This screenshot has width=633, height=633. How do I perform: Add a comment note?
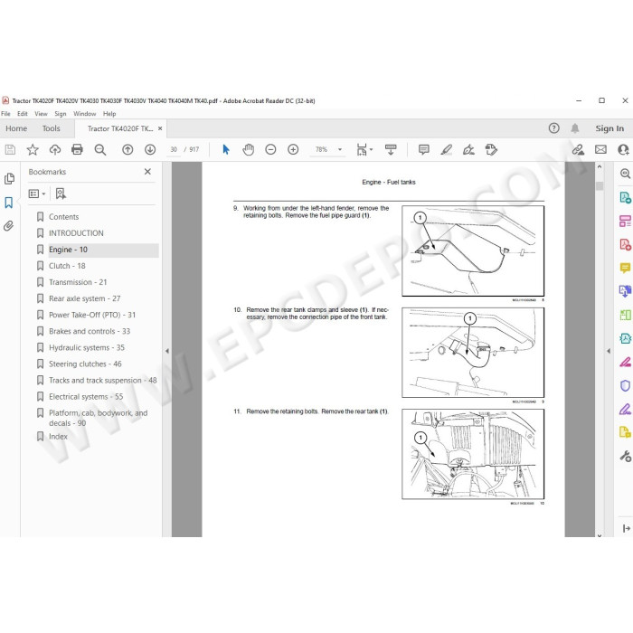coord(424,150)
